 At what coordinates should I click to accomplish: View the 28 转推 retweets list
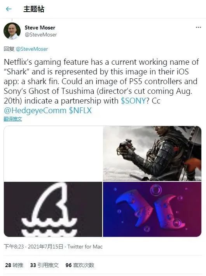[x=14, y=265]
